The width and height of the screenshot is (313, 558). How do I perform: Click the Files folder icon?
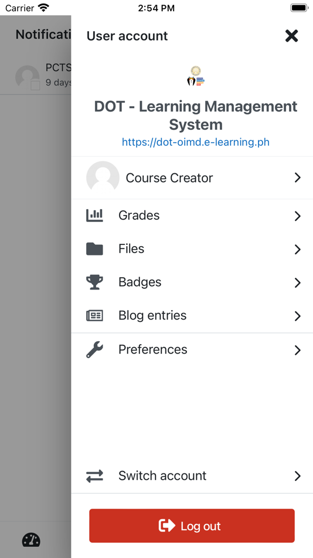94,249
